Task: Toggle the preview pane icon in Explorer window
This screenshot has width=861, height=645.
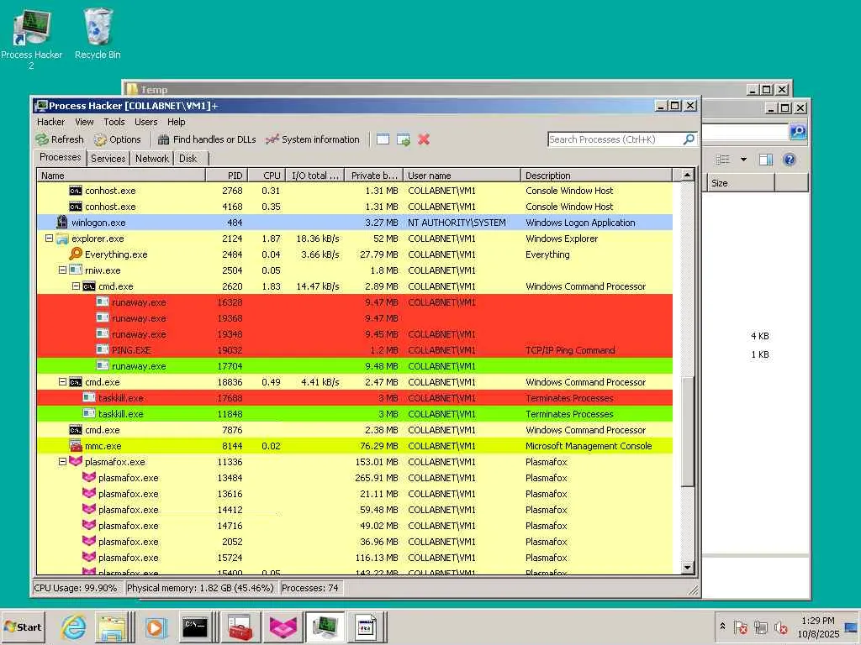Action: coord(766,160)
